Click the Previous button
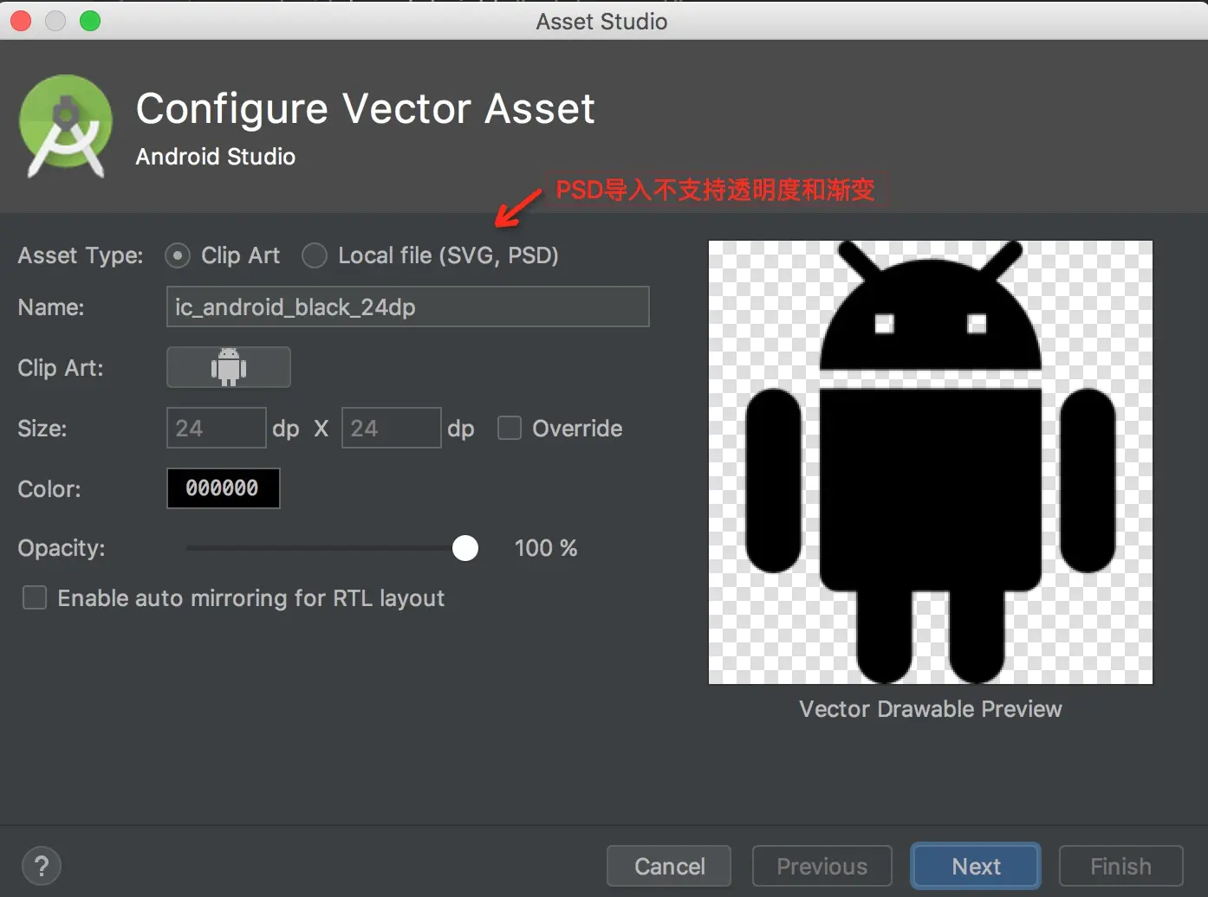Image resolution: width=1208 pixels, height=897 pixels. tap(822, 866)
